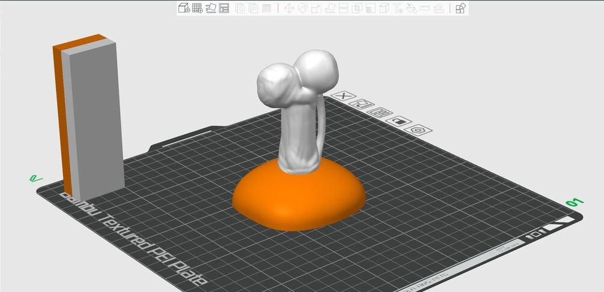Select the Lay on face tool
Image resolution: width=604 pixels, height=292 pixels.
point(329,8)
